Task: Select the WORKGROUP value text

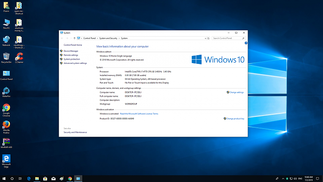Action: [x=131, y=104]
